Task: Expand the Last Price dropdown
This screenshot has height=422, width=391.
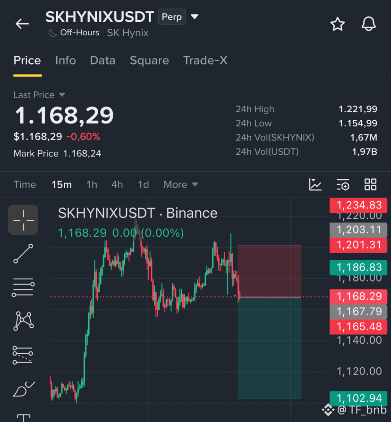Action: (39, 95)
